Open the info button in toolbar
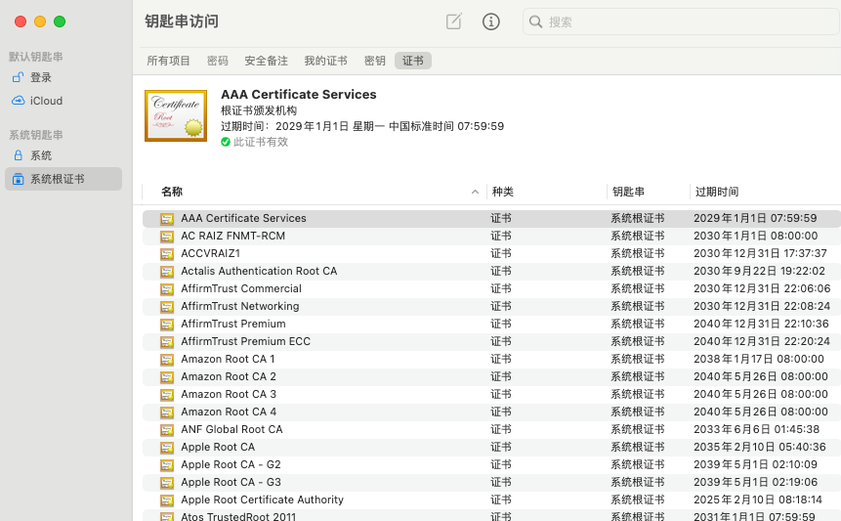This screenshot has height=521, width=841. click(x=490, y=22)
